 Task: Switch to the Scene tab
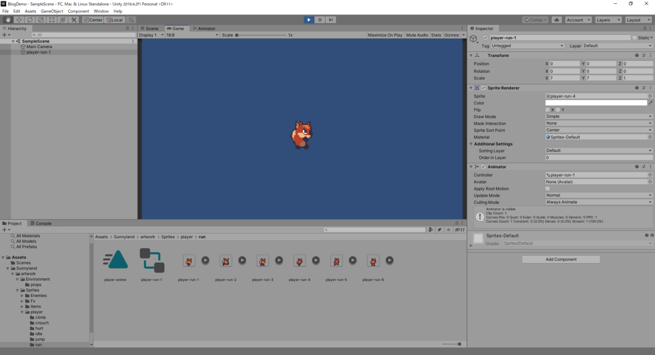click(x=150, y=28)
